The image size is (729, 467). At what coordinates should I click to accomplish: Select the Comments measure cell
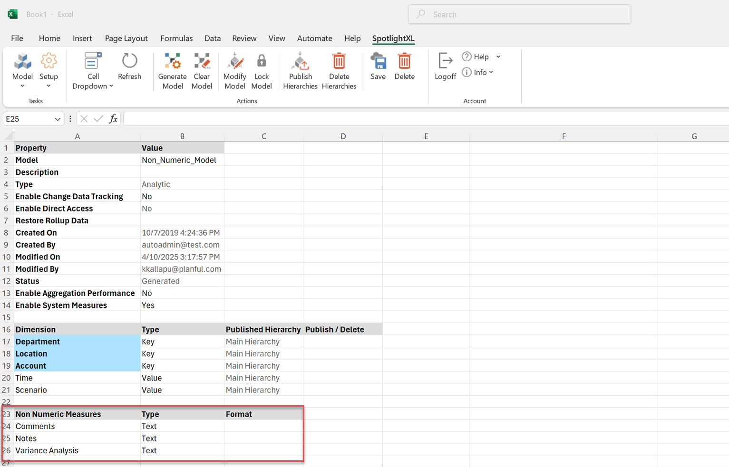point(77,426)
